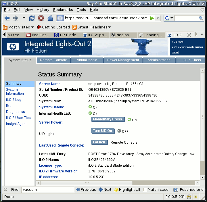
Task: Switch to the Loading... browser tab
Action: tap(152, 35)
